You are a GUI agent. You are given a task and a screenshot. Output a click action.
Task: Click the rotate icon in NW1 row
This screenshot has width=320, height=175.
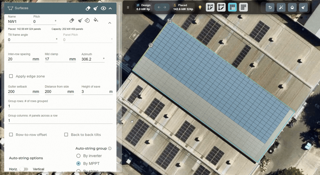pyautogui.click(x=87, y=21)
